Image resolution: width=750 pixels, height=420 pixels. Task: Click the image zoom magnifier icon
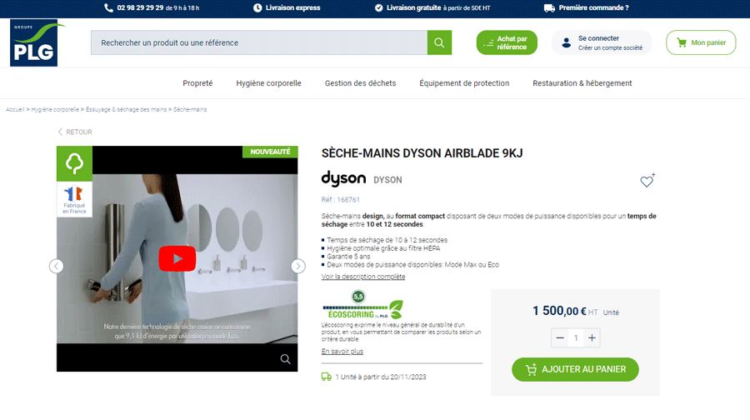285,359
